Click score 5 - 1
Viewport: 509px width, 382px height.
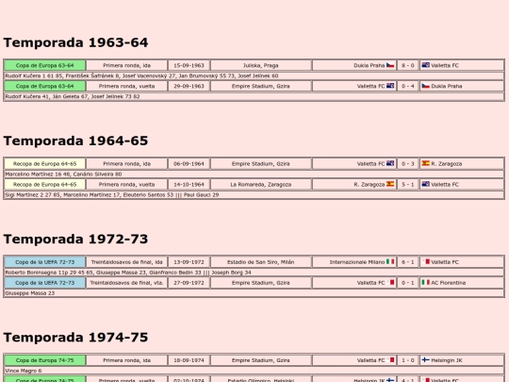[408, 185]
